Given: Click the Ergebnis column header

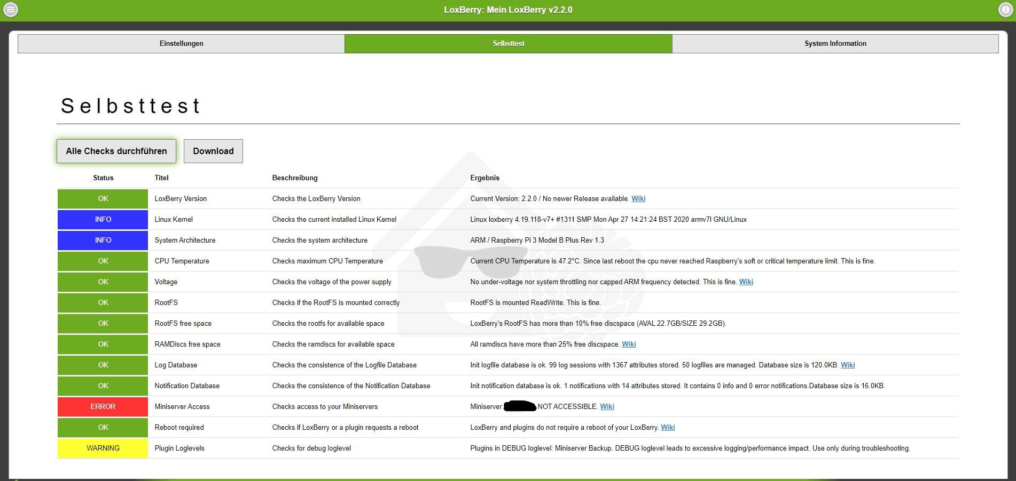Looking at the screenshot, I should (x=485, y=178).
